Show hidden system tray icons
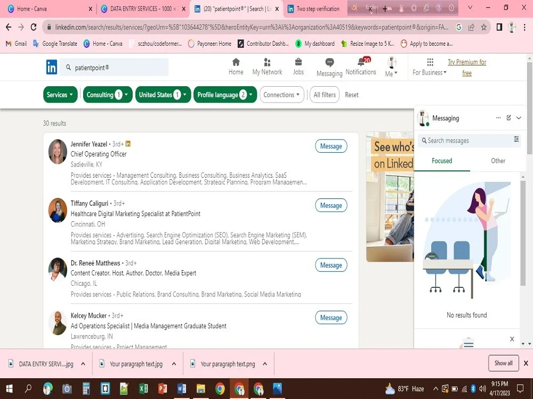 click(x=435, y=388)
